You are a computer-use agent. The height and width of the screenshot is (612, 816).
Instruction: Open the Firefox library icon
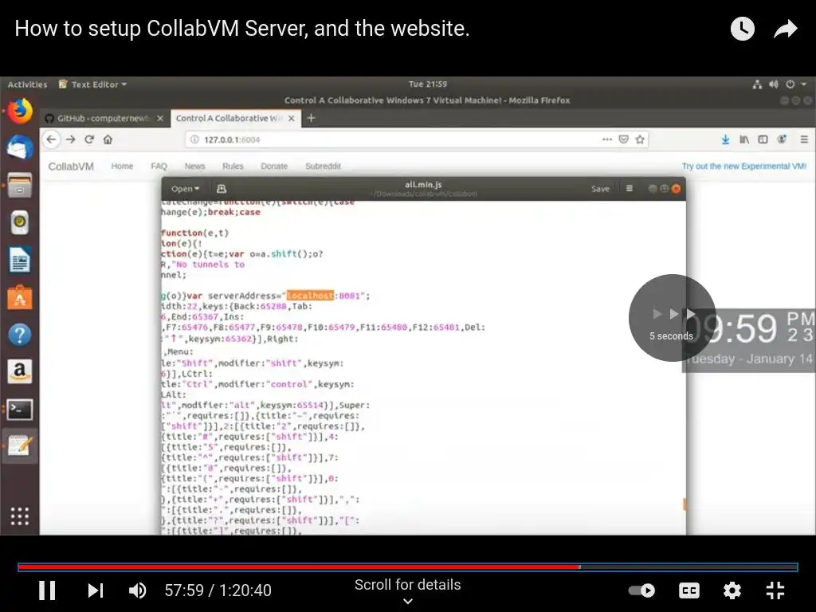tap(744, 139)
